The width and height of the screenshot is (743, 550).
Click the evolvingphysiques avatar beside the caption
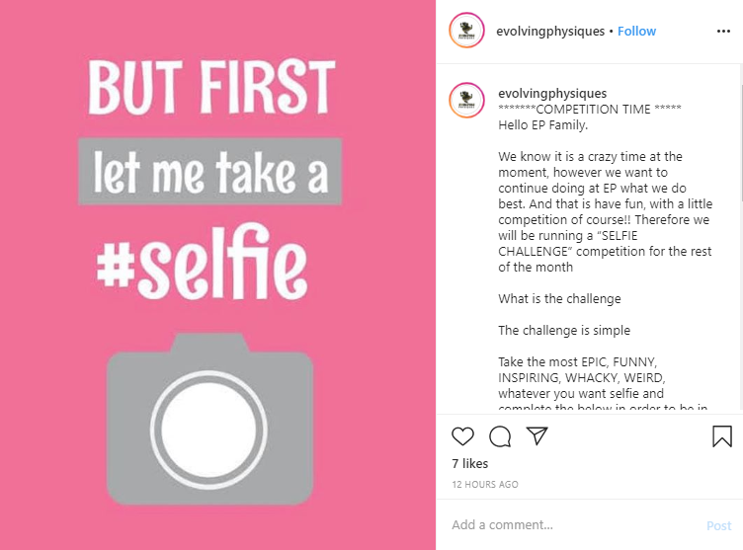[466, 100]
